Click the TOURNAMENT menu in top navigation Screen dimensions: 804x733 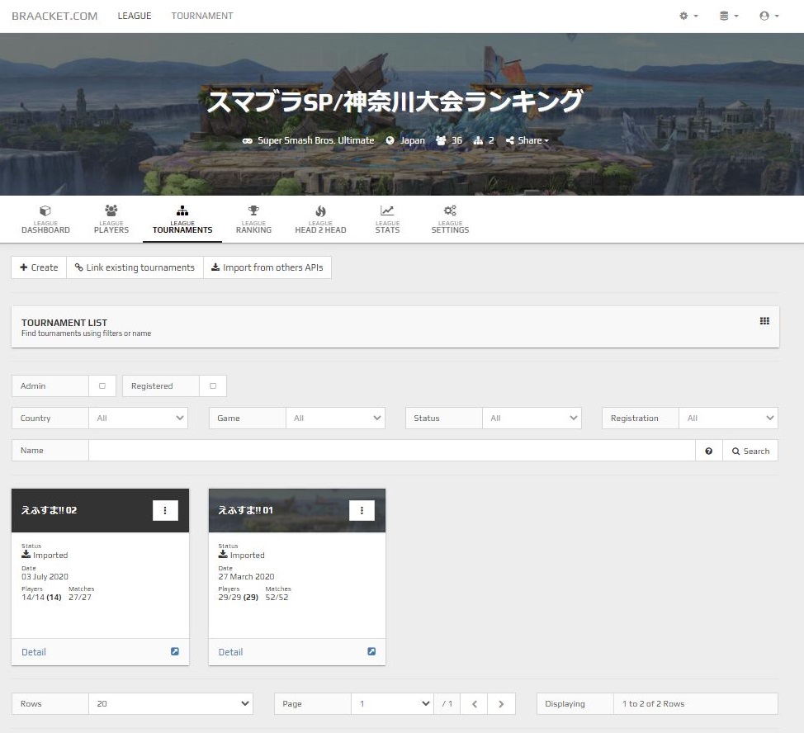point(202,16)
